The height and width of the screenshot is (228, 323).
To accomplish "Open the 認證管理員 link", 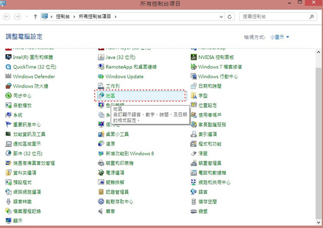I will [x=117, y=192].
